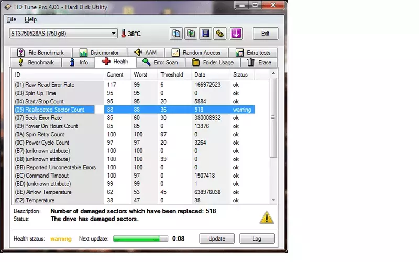
Task: Select the (BC) Command Timeout row
Action: (x=134, y=176)
